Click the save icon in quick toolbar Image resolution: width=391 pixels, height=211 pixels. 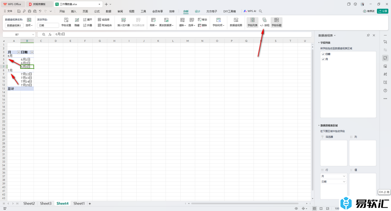tap(19, 11)
